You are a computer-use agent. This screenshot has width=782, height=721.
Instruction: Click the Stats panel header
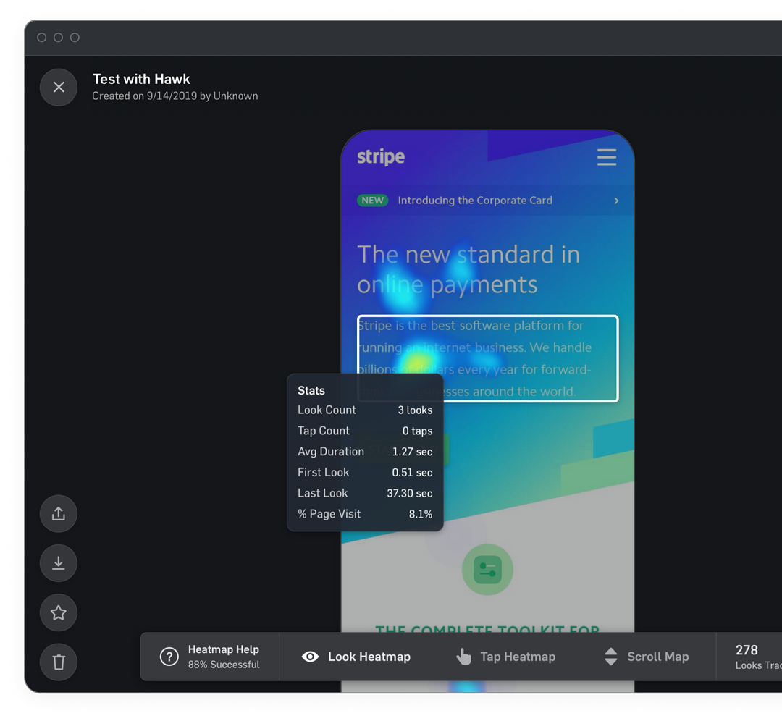[x=311, y=390]
